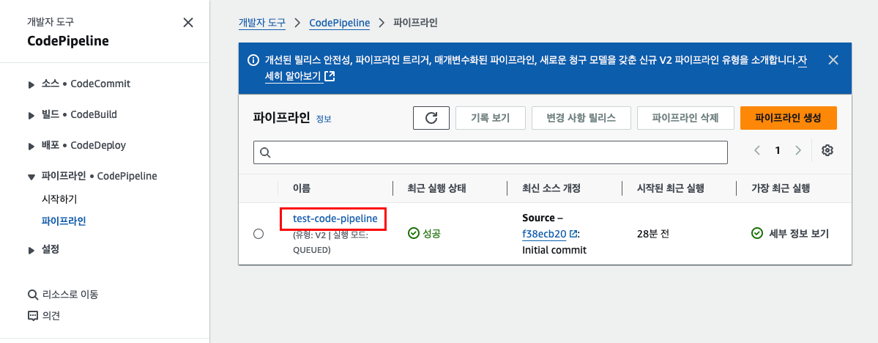Expand the 설정 section
This screenshot has height=343, width=878.
31,250
